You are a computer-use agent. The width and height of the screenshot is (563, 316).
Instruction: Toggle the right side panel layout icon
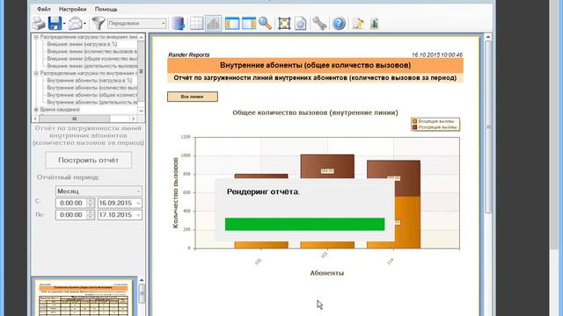(x=249, y=24)
